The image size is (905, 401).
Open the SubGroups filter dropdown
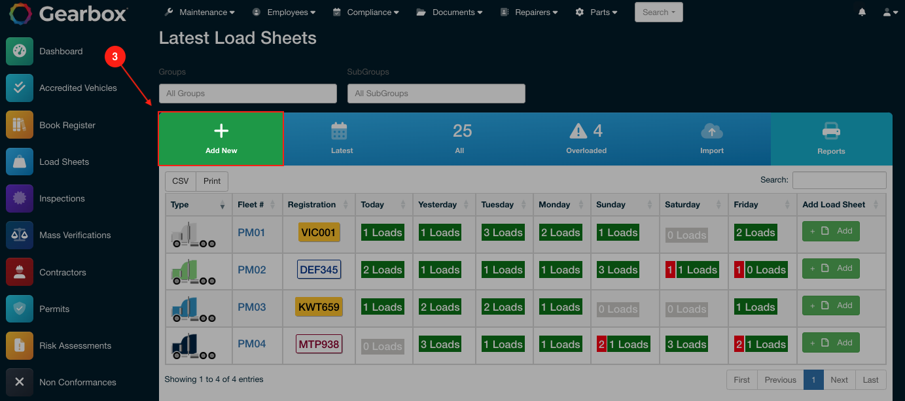(x=436, y=93)
